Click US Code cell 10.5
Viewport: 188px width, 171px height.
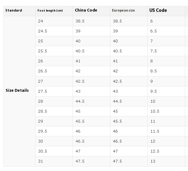[155, 111]
